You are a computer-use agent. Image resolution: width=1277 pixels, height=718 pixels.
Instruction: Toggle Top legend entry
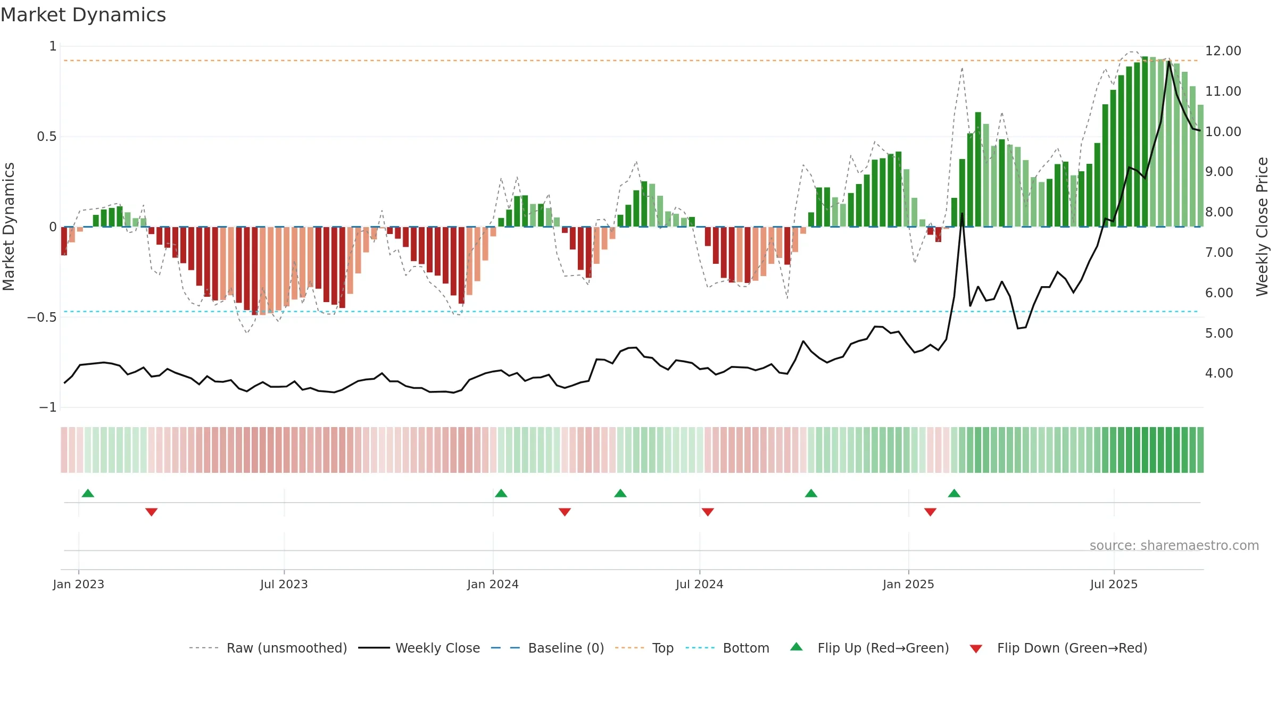tap(644, 648)
